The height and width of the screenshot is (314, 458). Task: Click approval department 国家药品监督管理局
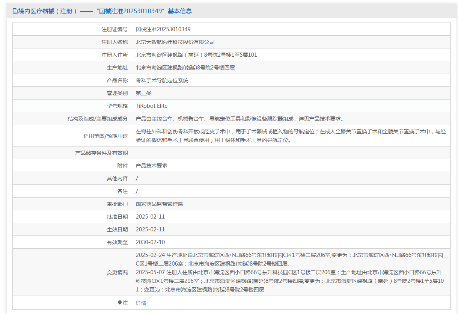(159, 204)
